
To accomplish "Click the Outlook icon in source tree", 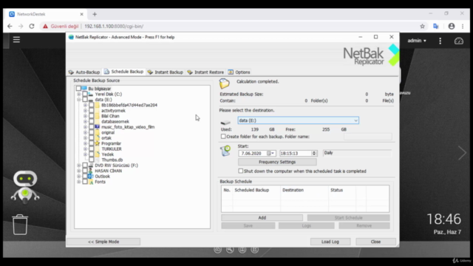I will [x=90, y=176].
